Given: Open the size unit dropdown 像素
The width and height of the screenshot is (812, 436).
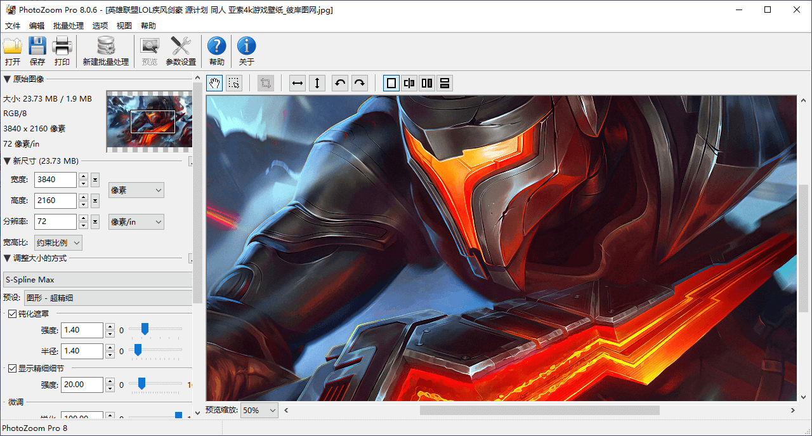Looking at the screenshot, I should [x=136, y=190].
